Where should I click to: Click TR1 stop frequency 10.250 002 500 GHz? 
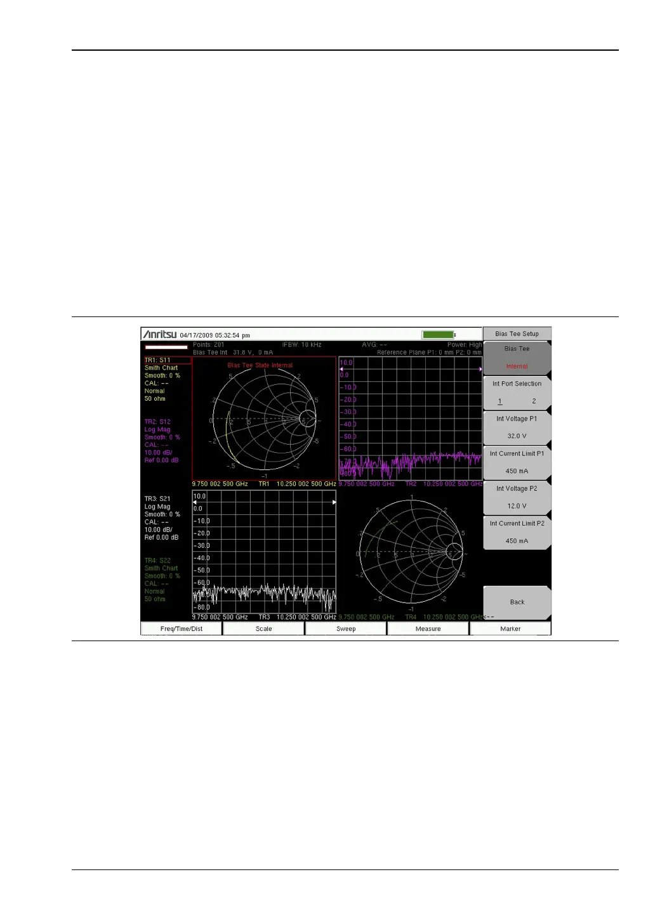[x=307, y=484]
